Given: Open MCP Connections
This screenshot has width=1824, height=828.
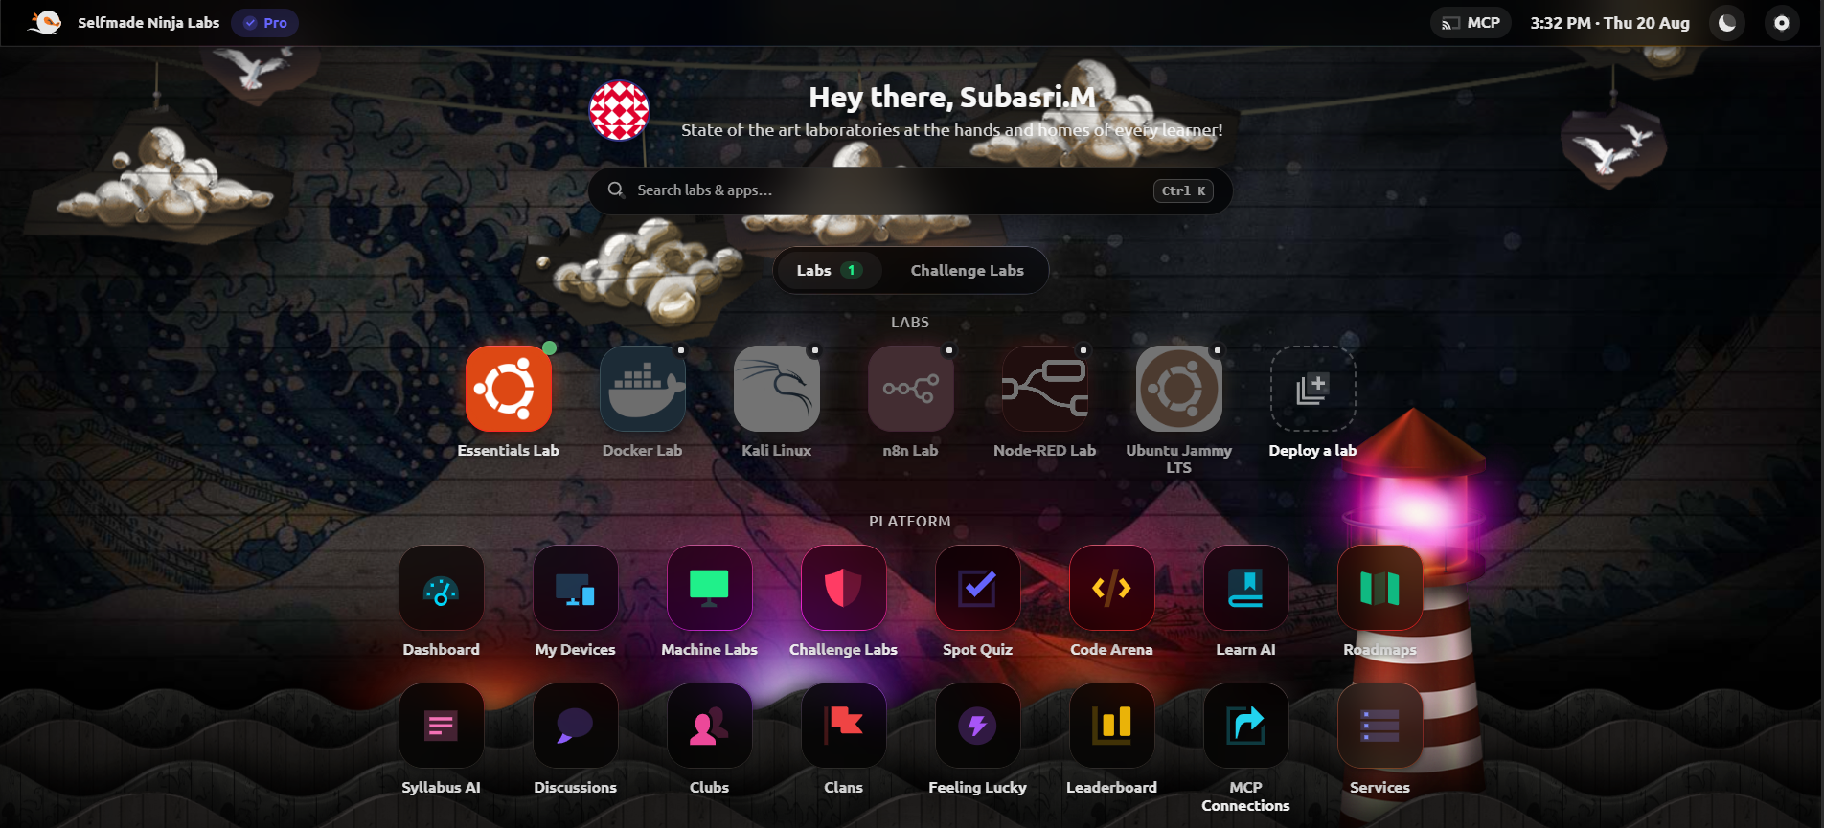Looking at the screenshot, I should (1245, 726).
